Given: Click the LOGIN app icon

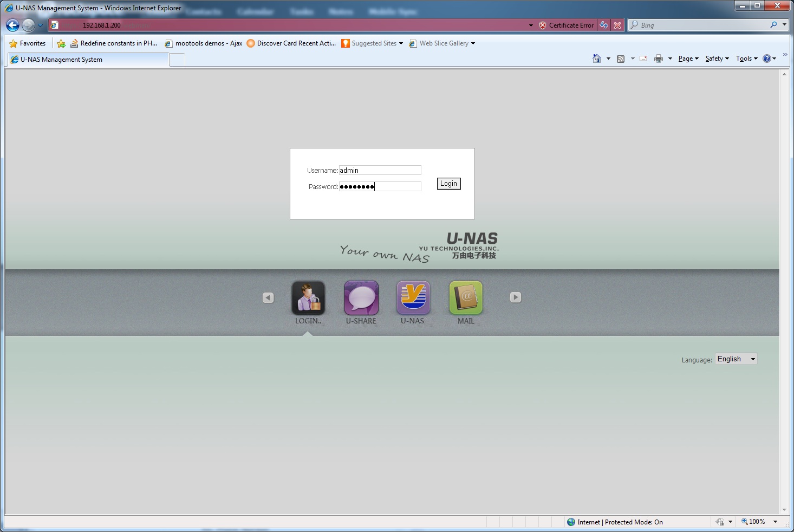Looking at the screenshot, I should (x=308, y=297).
